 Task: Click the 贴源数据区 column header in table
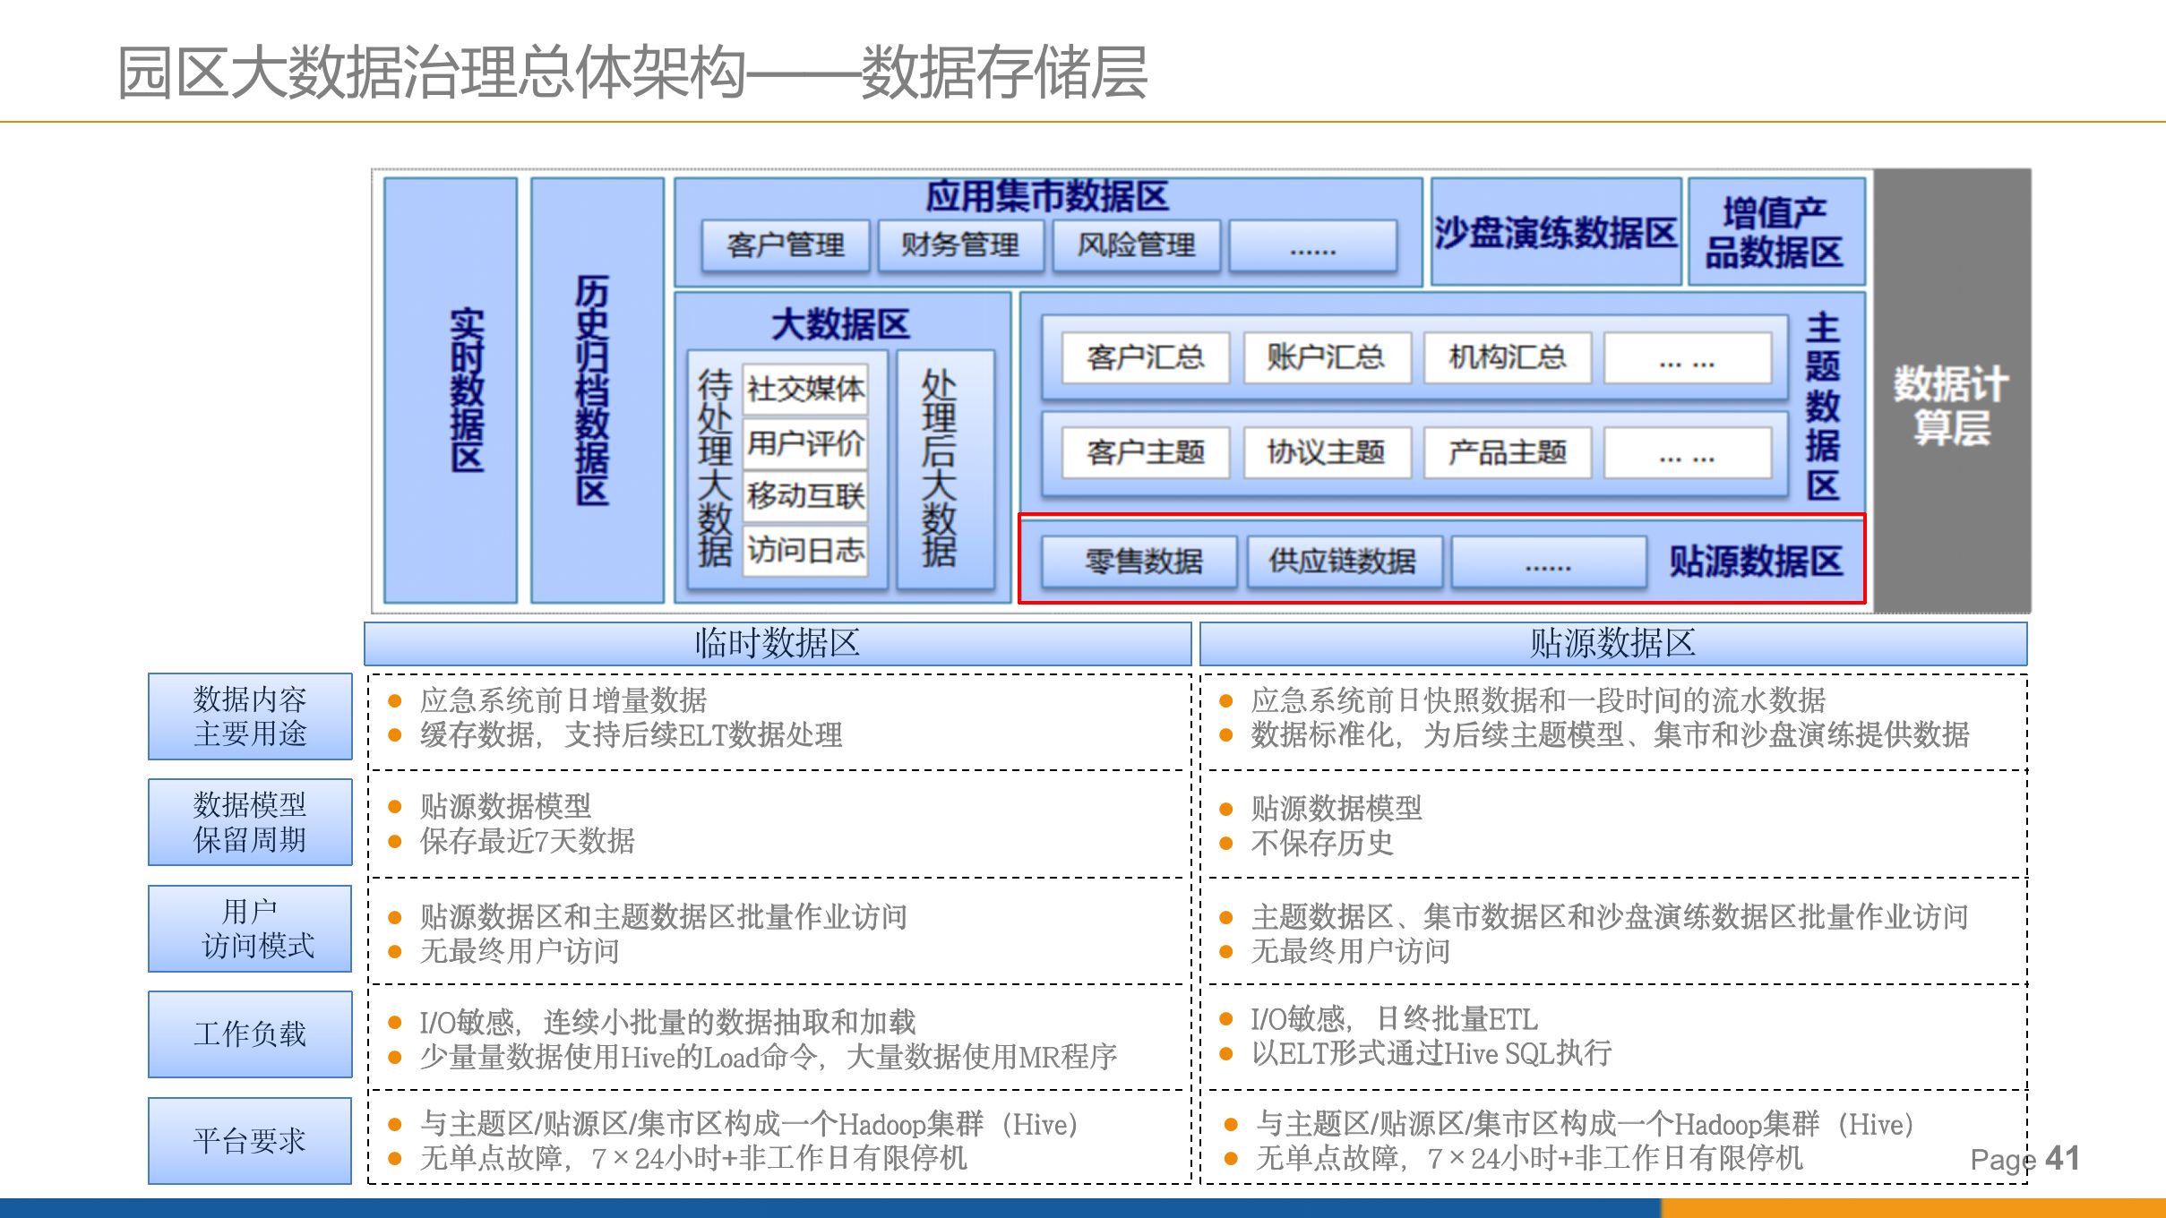[x=1612, y=643]
